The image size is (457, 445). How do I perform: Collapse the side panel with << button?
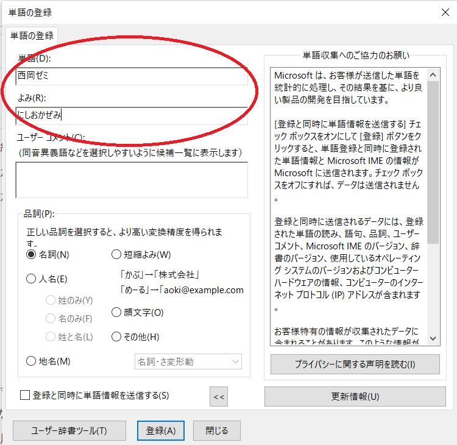click(219, 397)
